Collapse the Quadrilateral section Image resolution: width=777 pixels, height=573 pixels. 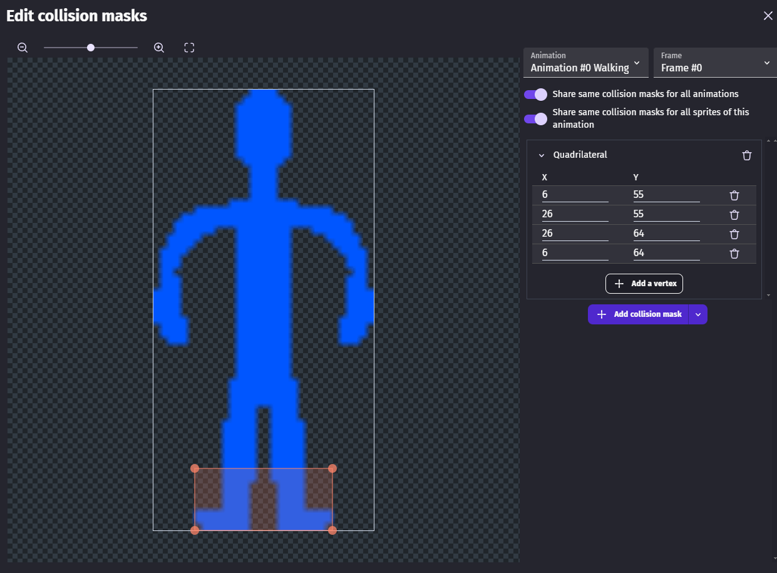(542, 155)
